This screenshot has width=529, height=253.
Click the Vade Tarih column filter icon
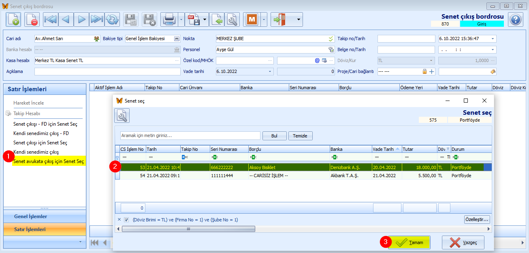tap(398, 149)
